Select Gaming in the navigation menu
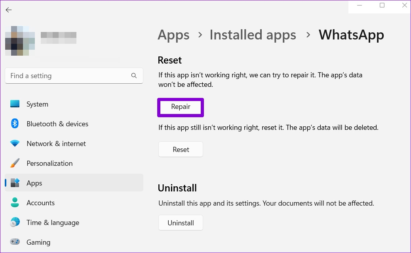This screenshot has width=411, height=253. (38, 242)
